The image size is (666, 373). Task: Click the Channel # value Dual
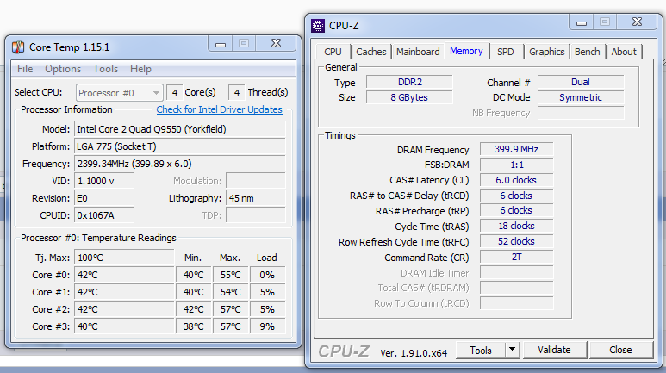pos(581,82)
